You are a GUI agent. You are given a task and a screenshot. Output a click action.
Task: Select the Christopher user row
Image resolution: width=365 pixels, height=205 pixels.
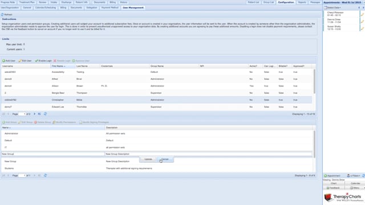[156, 100]
